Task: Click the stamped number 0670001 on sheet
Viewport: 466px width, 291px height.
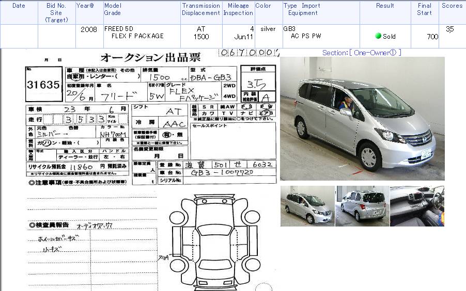Action: pos(249,53)
